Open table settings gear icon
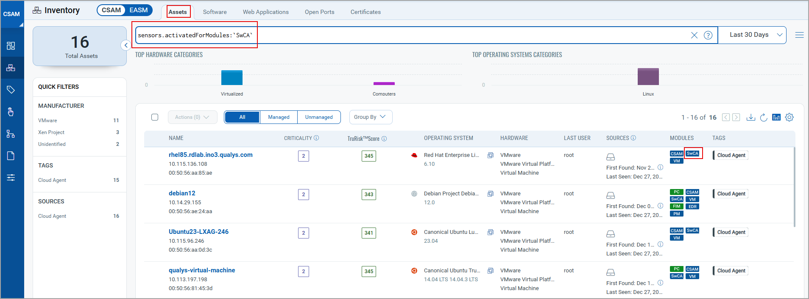The image size is (809, 299). pos(789,117)
